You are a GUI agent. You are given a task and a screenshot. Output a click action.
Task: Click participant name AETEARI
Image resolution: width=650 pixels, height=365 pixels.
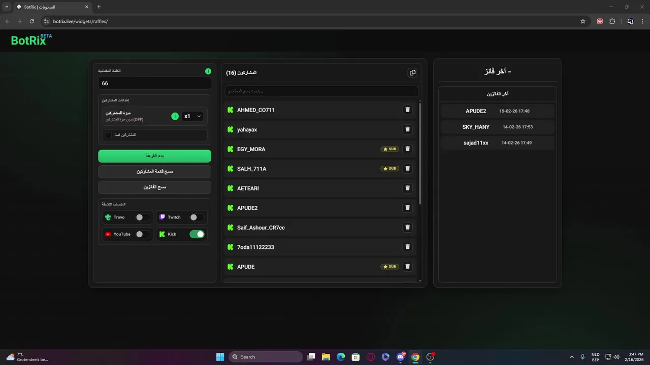248,188
